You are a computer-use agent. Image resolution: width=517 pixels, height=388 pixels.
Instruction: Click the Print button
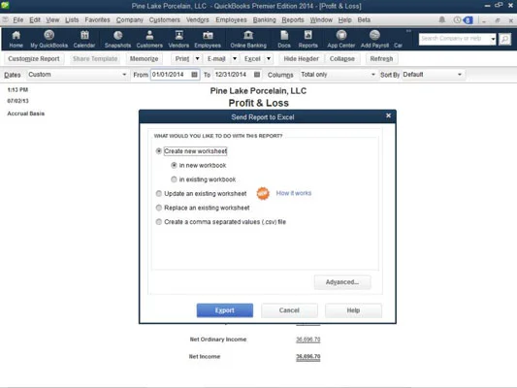pyautogui.click(x=182, y=58)
